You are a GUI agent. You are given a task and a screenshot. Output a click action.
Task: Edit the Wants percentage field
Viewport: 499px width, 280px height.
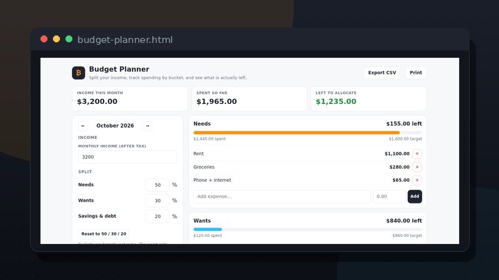tap(158, 200)
